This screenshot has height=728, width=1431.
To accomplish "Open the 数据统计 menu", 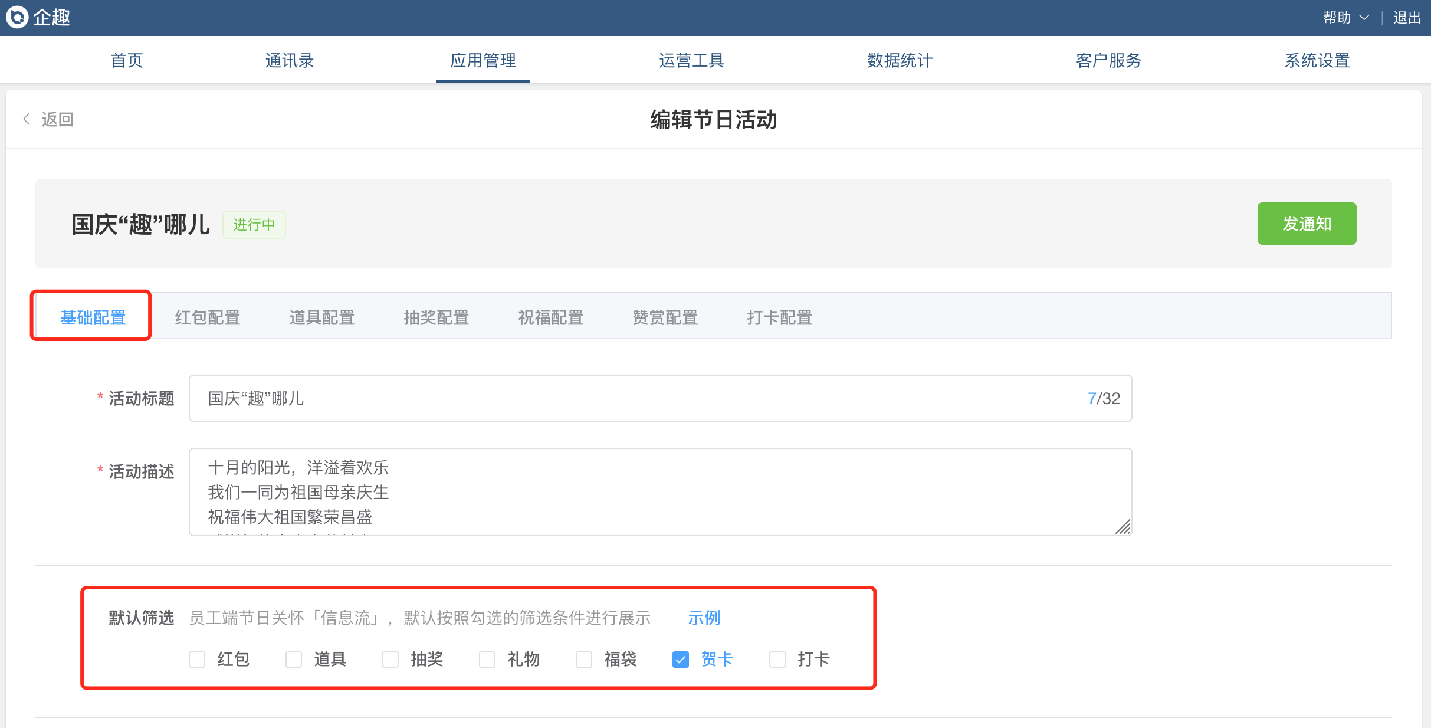I will point(900,60).
